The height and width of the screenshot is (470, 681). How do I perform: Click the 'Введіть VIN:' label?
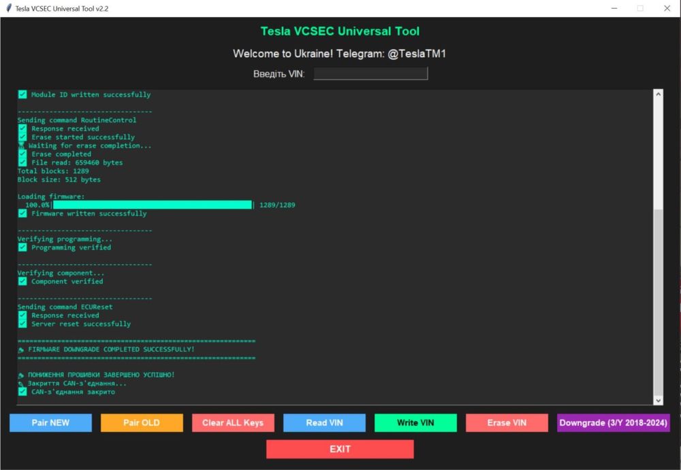[279, 73]
